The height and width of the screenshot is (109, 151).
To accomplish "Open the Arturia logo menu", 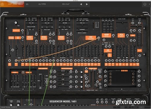I will click(x=2, y=4).
